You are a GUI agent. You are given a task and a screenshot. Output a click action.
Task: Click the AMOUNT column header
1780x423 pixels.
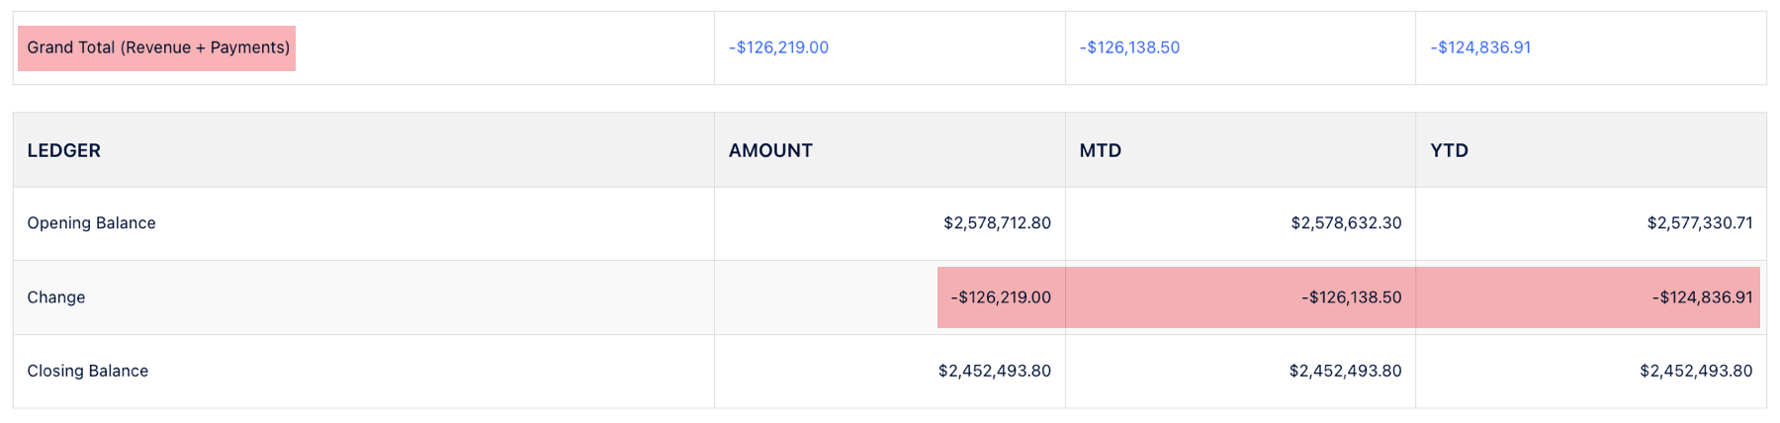pyautogui.click(x=770, y=150)
